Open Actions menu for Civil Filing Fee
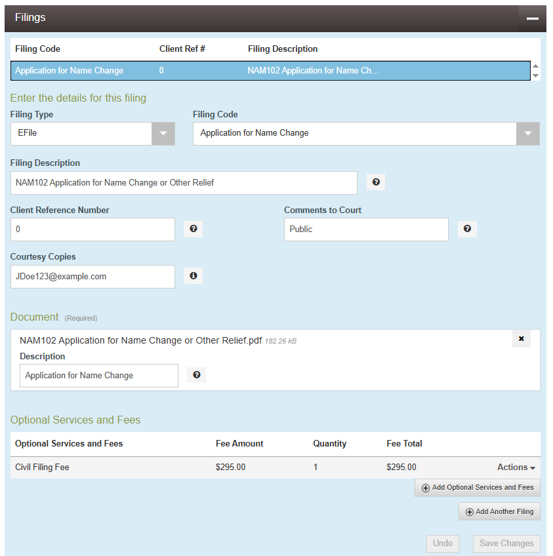 pos(516,467)
